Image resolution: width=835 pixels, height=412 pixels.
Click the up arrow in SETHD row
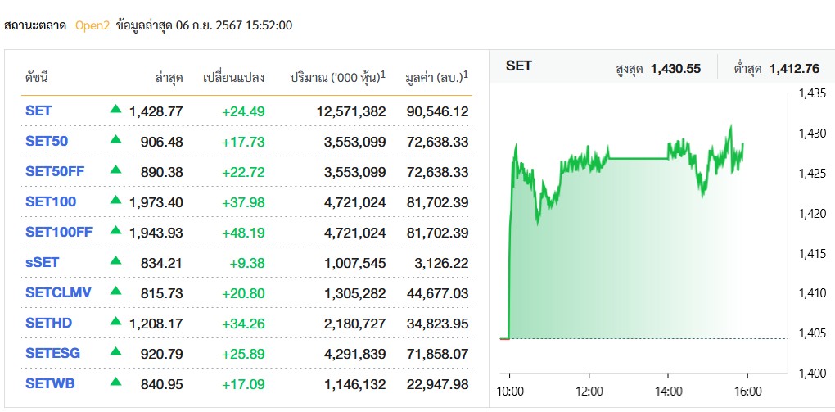pyautogui.click(x=115, y=321)
